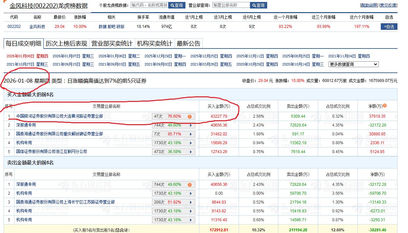Image resolution: width=408 pixels, height=233 pixels.
Task: Switch to 营业部买卖统计 tab
Action: (112, 44)
